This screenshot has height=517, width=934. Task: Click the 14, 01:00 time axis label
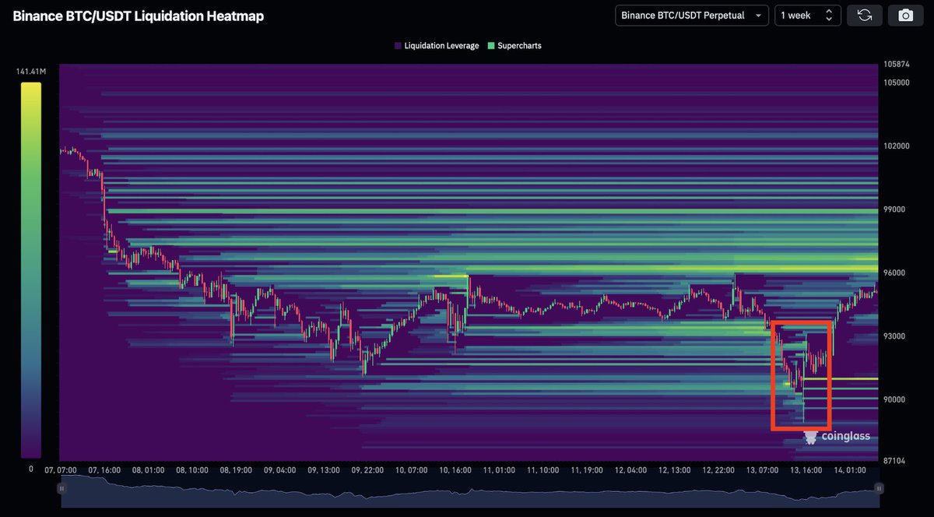848,470
